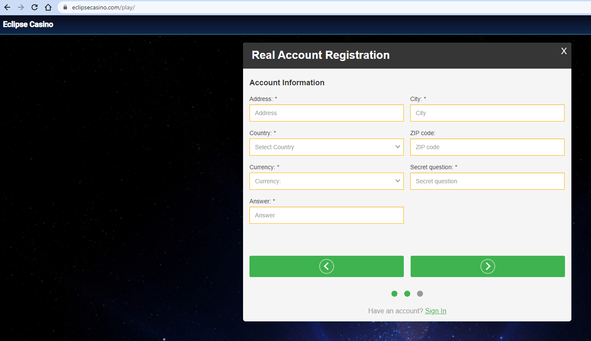Click the Secret question field
Viewport: 591px width, 341px height.
487,181
